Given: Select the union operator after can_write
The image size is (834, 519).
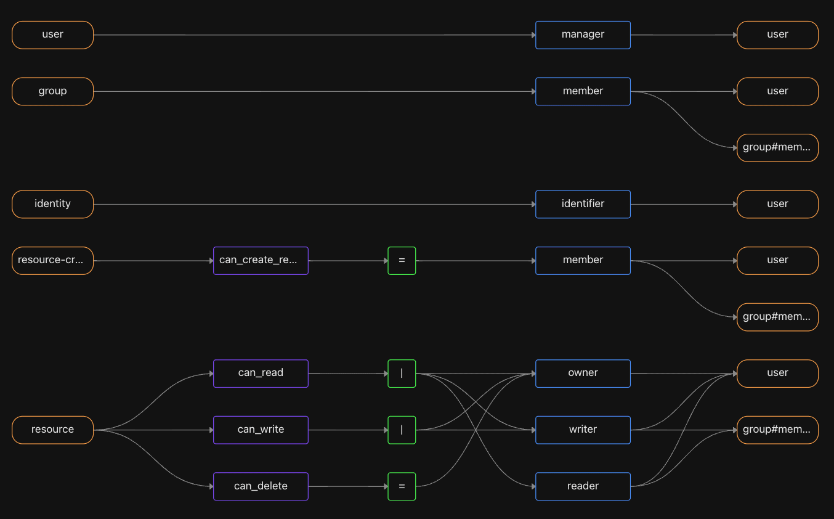Looking at the screenshot, I should [402, 430].
